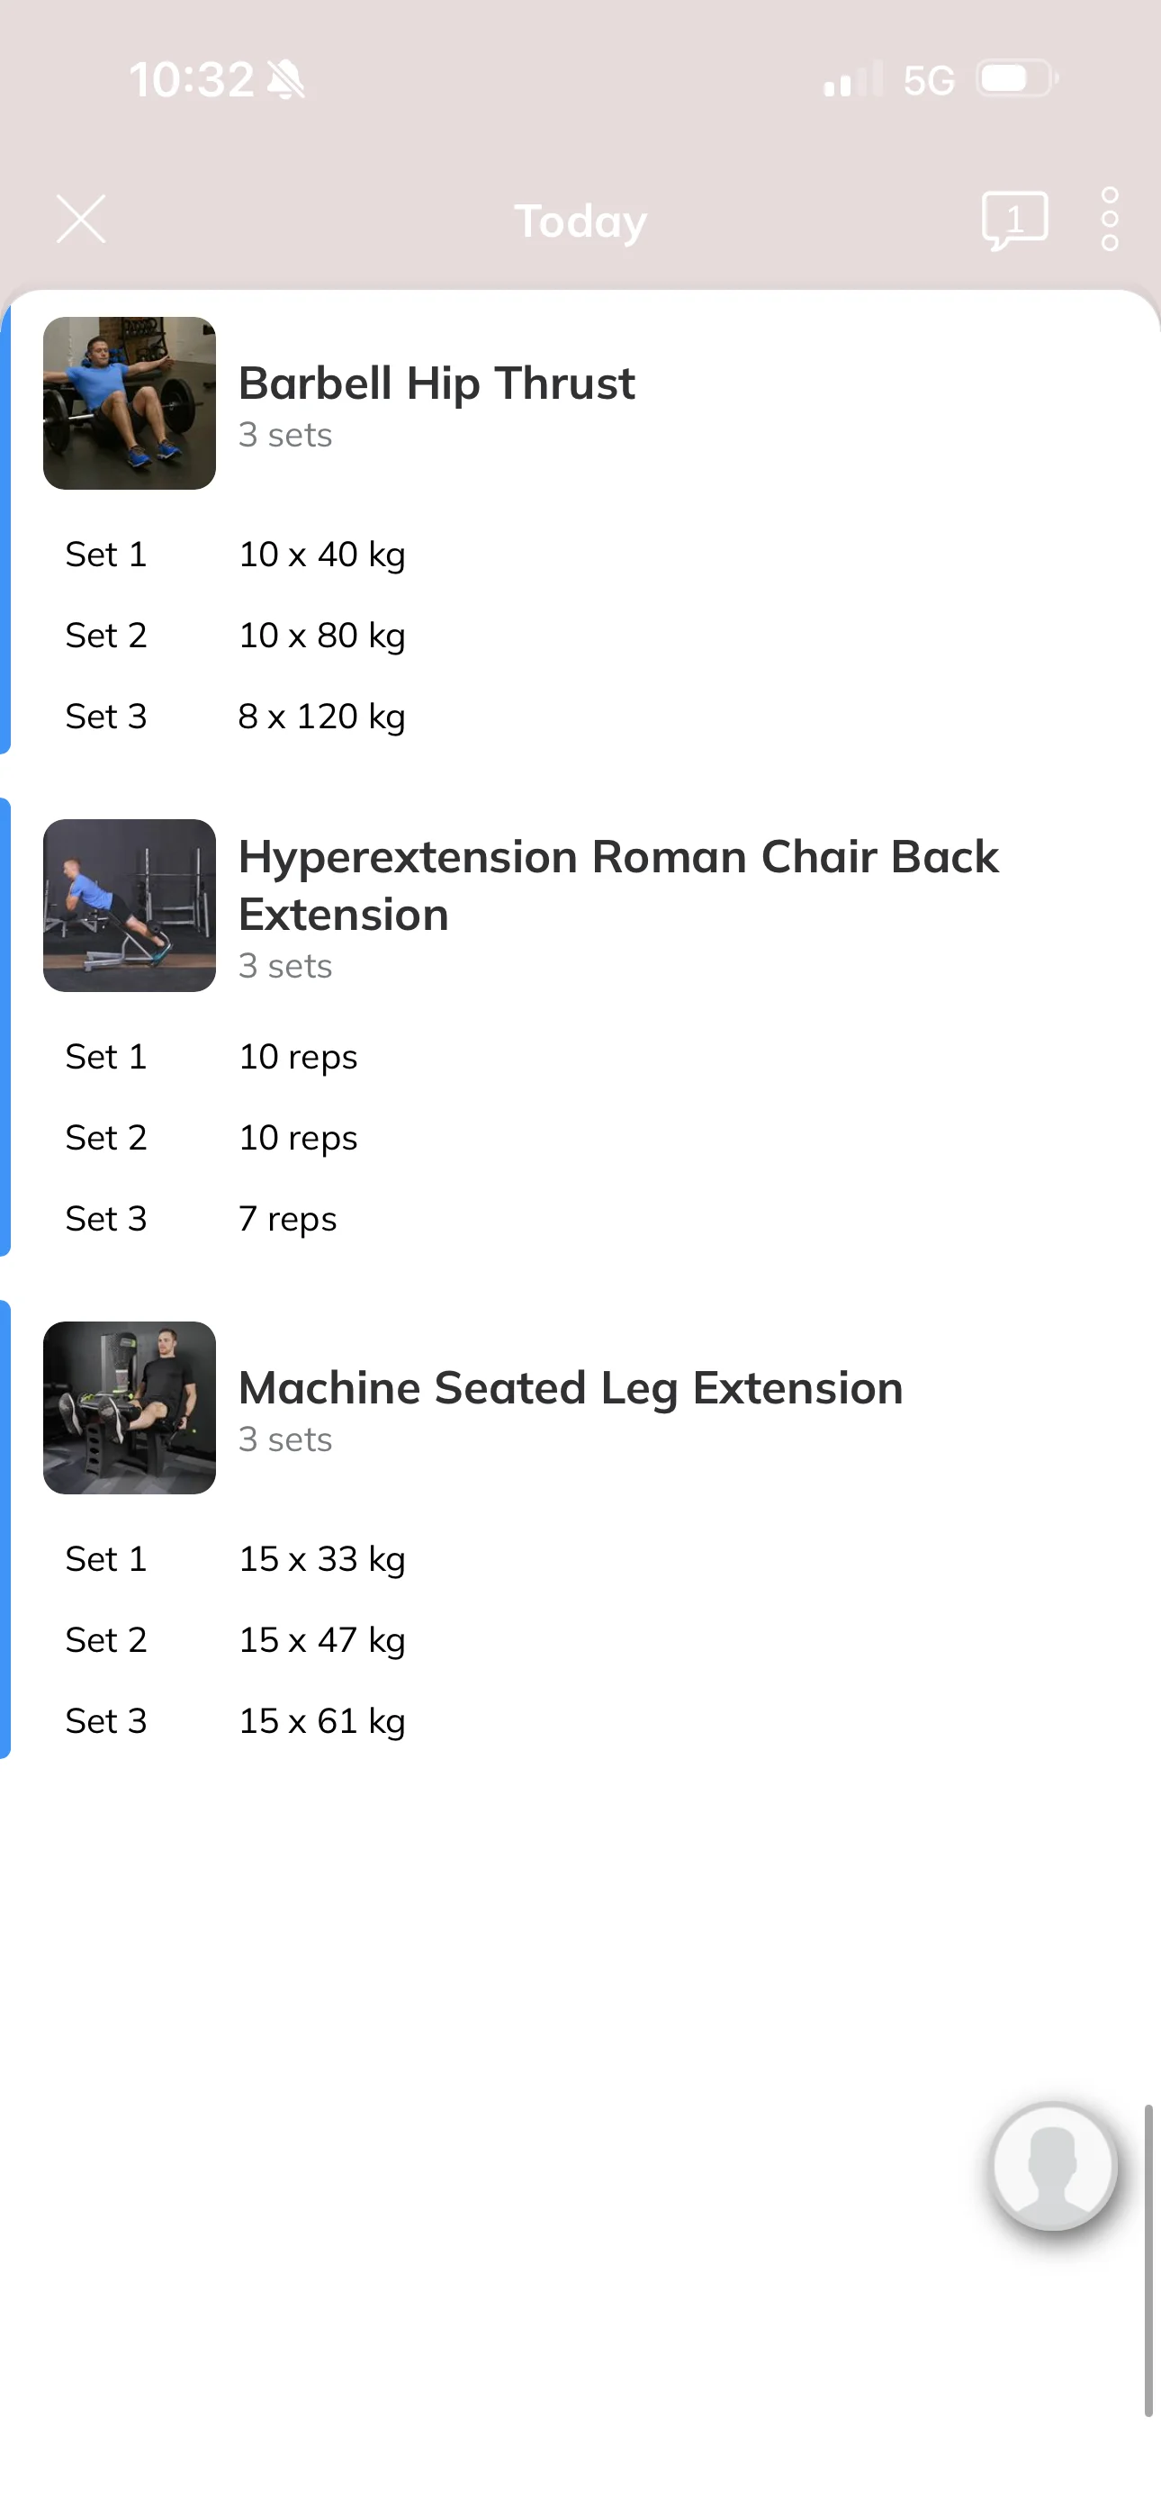Viewport: 1161px width, 2517px height.
Task: Tap the floating profile avatar button
Action: pyautogui.click(x=1054, y=2166)
